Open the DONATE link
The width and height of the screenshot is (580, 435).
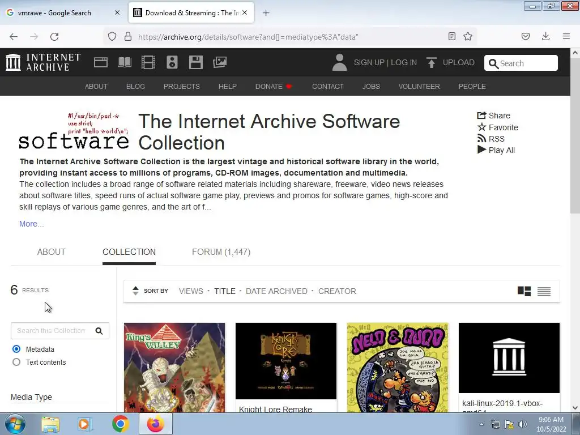(x=274, y=86)
